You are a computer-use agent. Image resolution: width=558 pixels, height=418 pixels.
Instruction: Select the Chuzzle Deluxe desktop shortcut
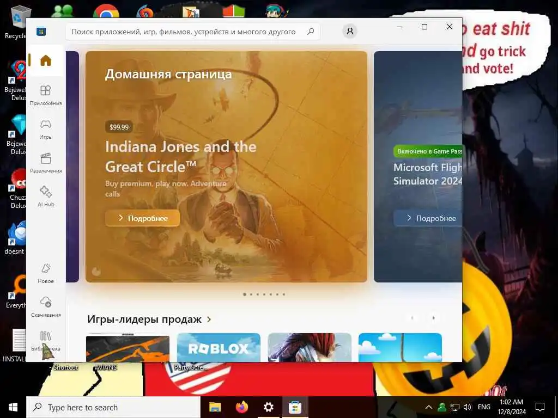point(17,188)
